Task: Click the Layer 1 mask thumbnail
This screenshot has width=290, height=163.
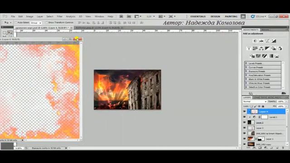Action: click(x=261, y=139)
